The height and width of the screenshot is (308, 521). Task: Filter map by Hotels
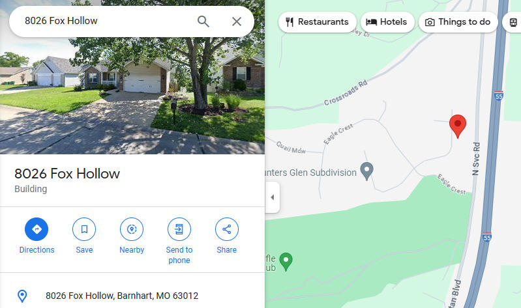pos(387,22)
